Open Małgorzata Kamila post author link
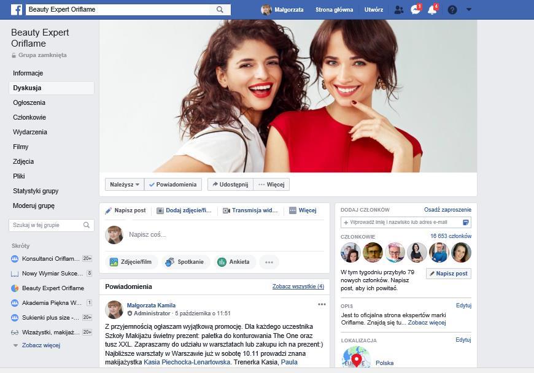The image size is (534, 373). [x=151, y=306]
